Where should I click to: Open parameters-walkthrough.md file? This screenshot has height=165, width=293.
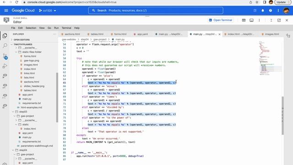[37, 146]
